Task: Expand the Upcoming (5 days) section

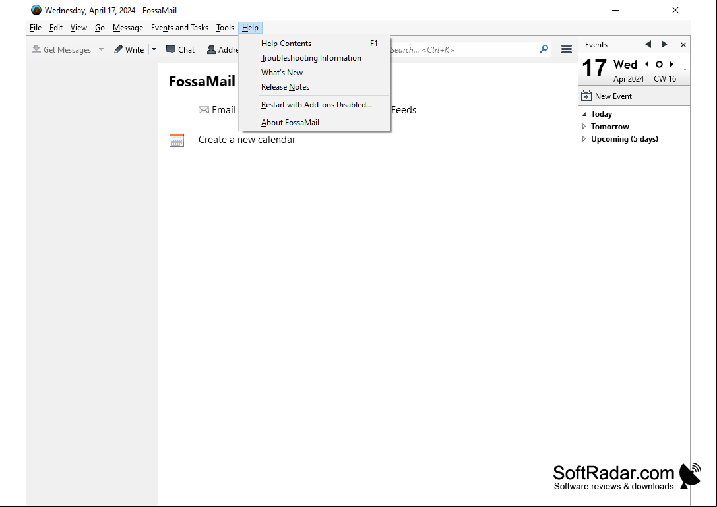Action: [584, 139]
